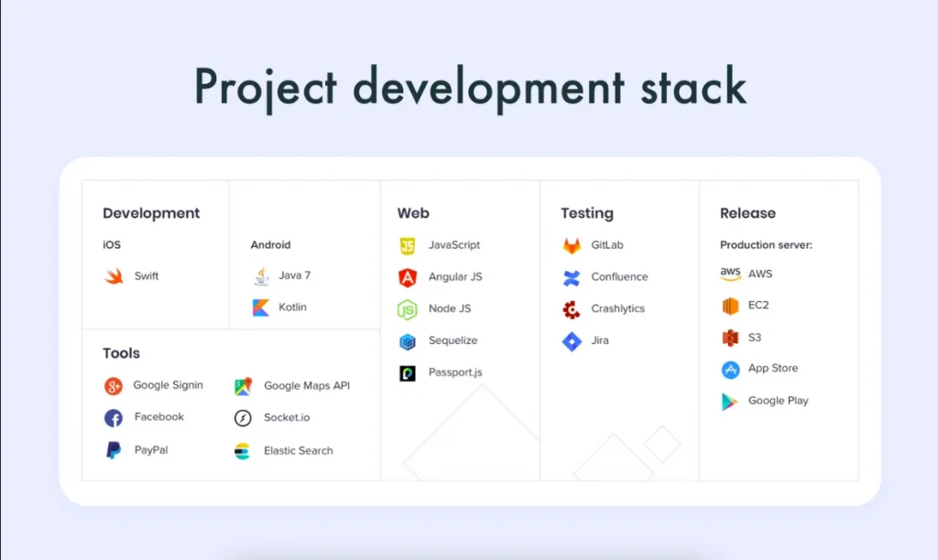The height and width of the screenshot is (560, 938).
Task: Click the Sequelize blue hexagon icon
Action: click(408, 341)
